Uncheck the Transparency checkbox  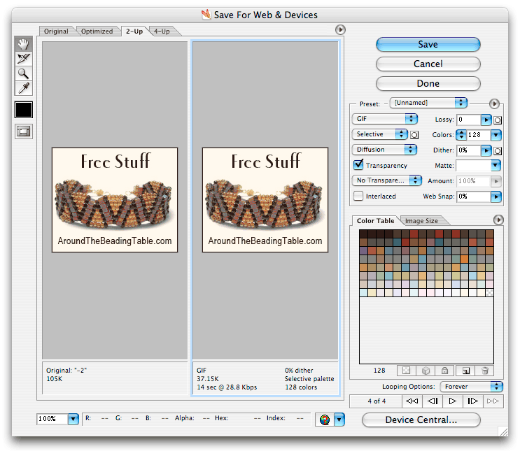[358, 164]
